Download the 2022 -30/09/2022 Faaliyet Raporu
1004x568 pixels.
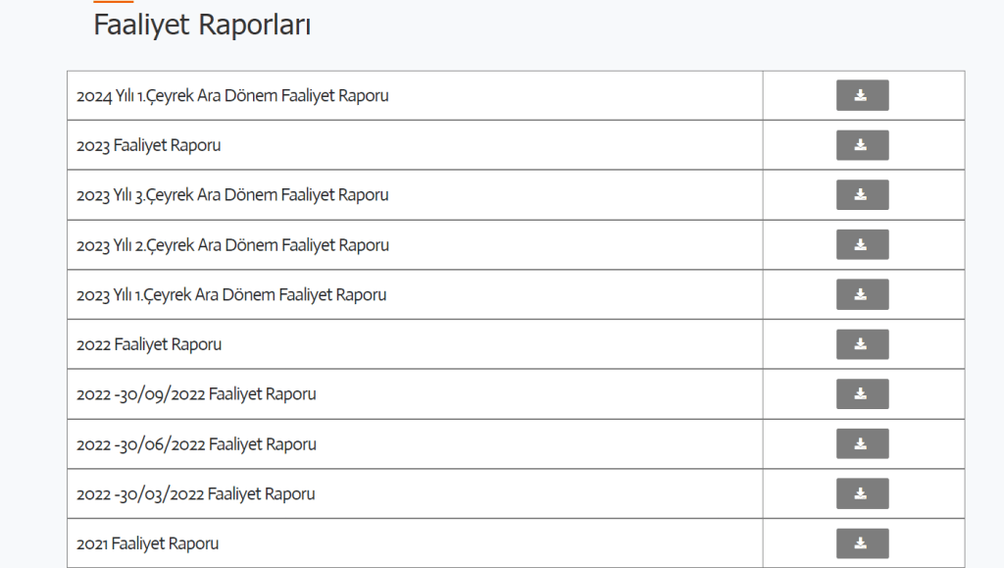pos(862,393)
